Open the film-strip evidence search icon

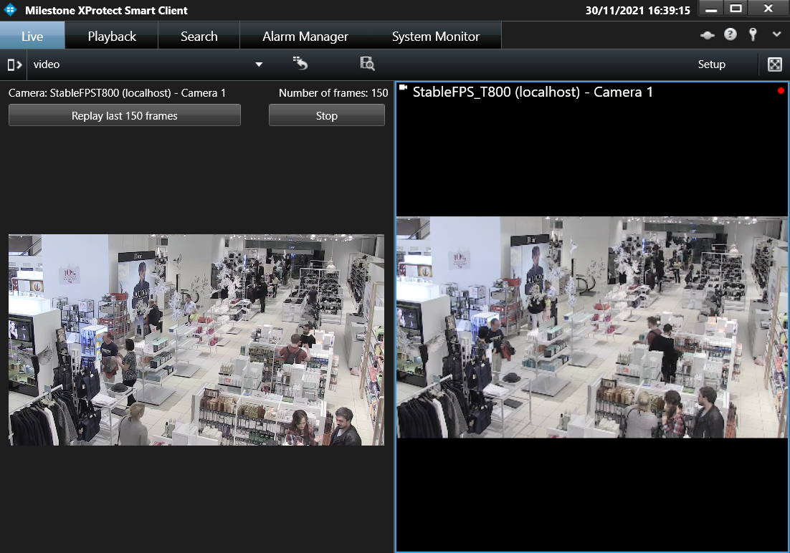[367, 64]
